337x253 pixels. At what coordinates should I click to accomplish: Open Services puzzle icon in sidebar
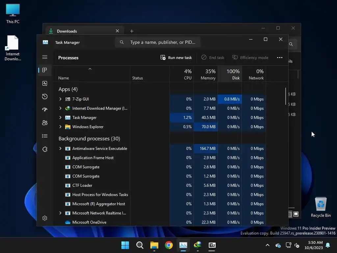[45, 149]
